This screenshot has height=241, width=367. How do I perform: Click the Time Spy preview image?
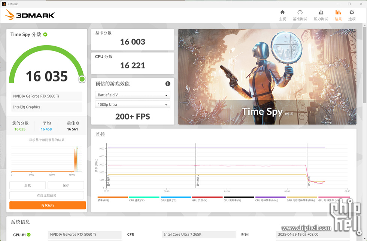[267, 77]
